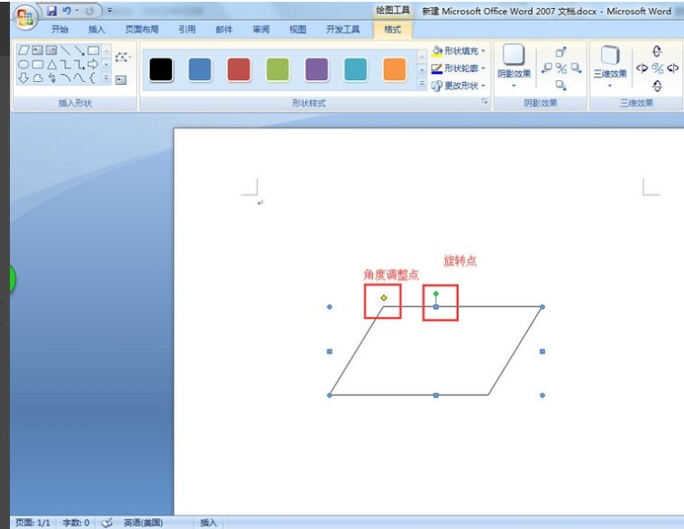Select the oval shape in shapes gallery
This screenshot has height=529, width=684.
tap(24, 64)
